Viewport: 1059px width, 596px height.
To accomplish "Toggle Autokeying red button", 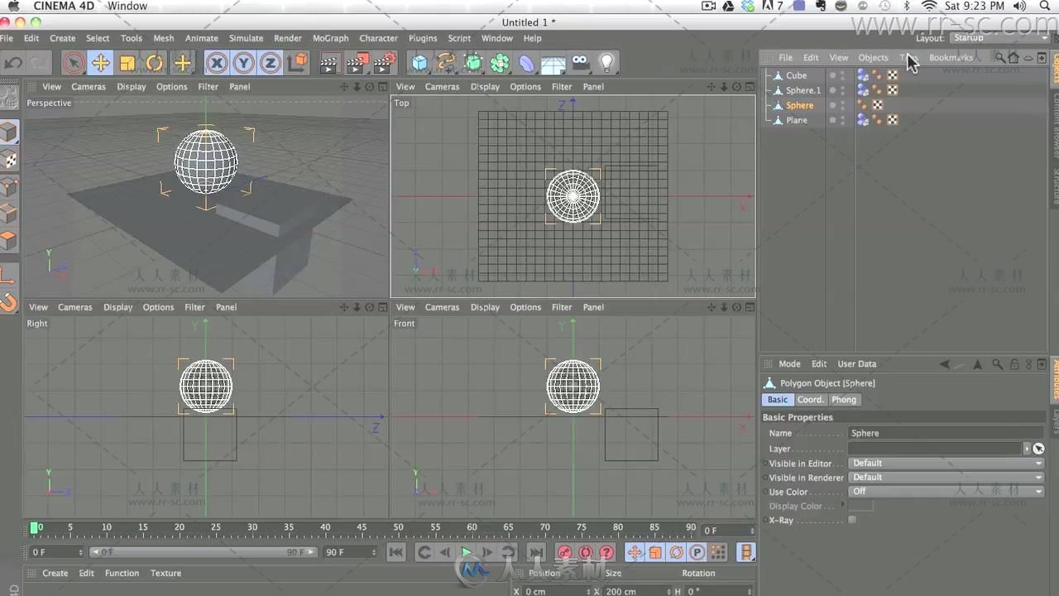I will coord(586,552).
